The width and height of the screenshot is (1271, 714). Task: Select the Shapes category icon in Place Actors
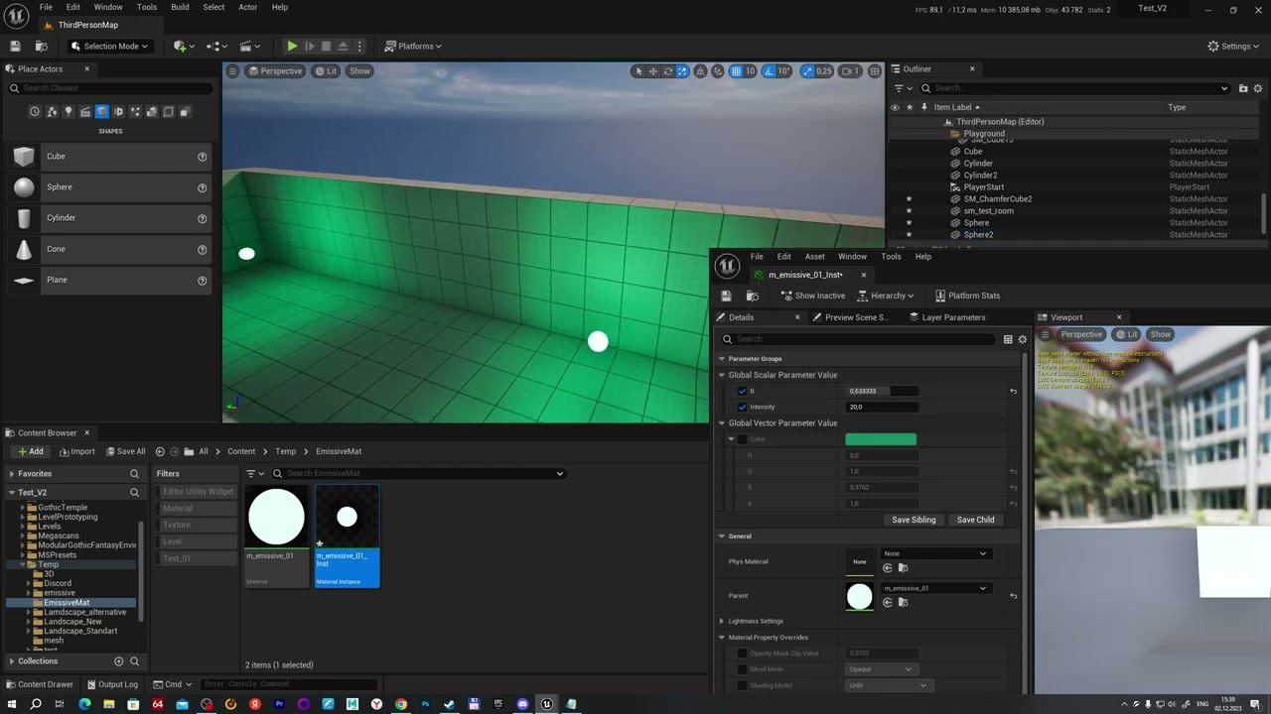click(101, 112)
